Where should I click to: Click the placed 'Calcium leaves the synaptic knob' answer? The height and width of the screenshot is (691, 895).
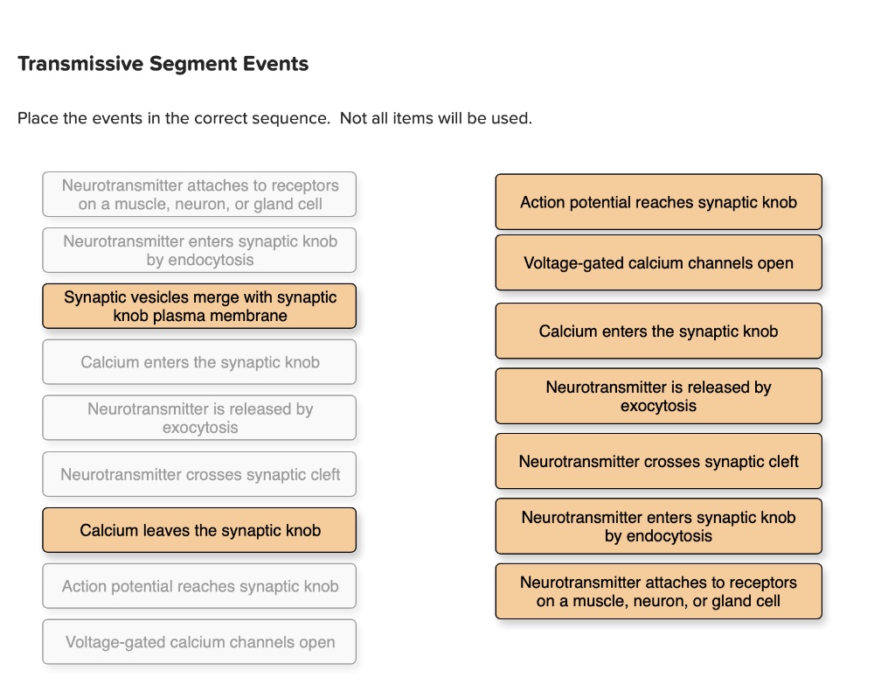pos(199,530)
